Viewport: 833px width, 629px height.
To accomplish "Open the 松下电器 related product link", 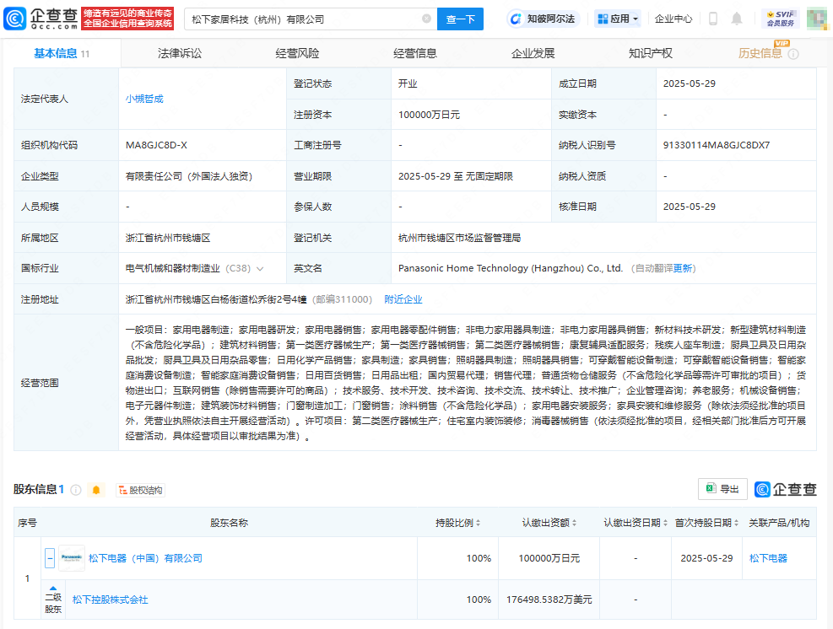I will tap(768, 558).
